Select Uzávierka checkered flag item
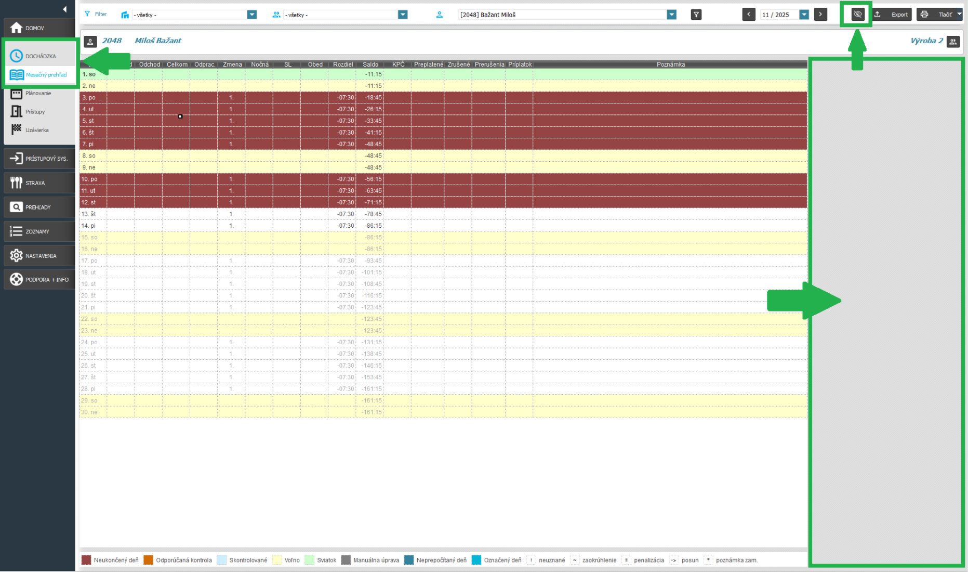 click(17, 130)
